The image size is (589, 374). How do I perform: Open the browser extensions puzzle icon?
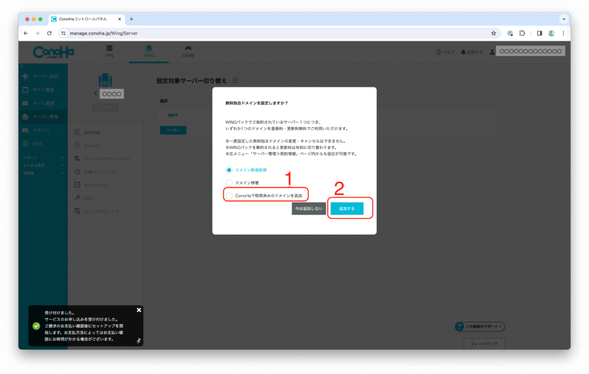tap(522, 33)
